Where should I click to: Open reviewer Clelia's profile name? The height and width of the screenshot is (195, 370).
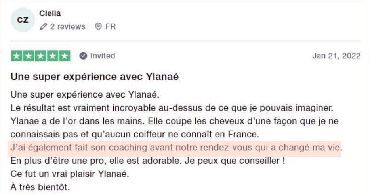[50, 13]
